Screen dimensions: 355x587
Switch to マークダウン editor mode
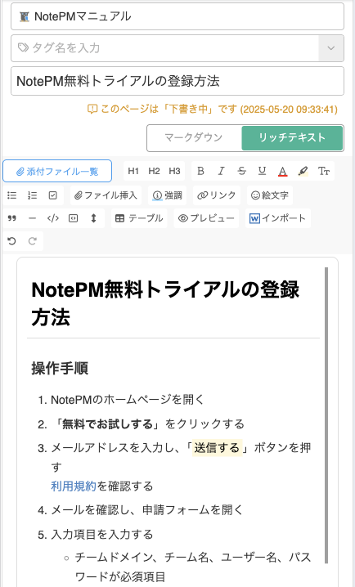click(194, 138)
